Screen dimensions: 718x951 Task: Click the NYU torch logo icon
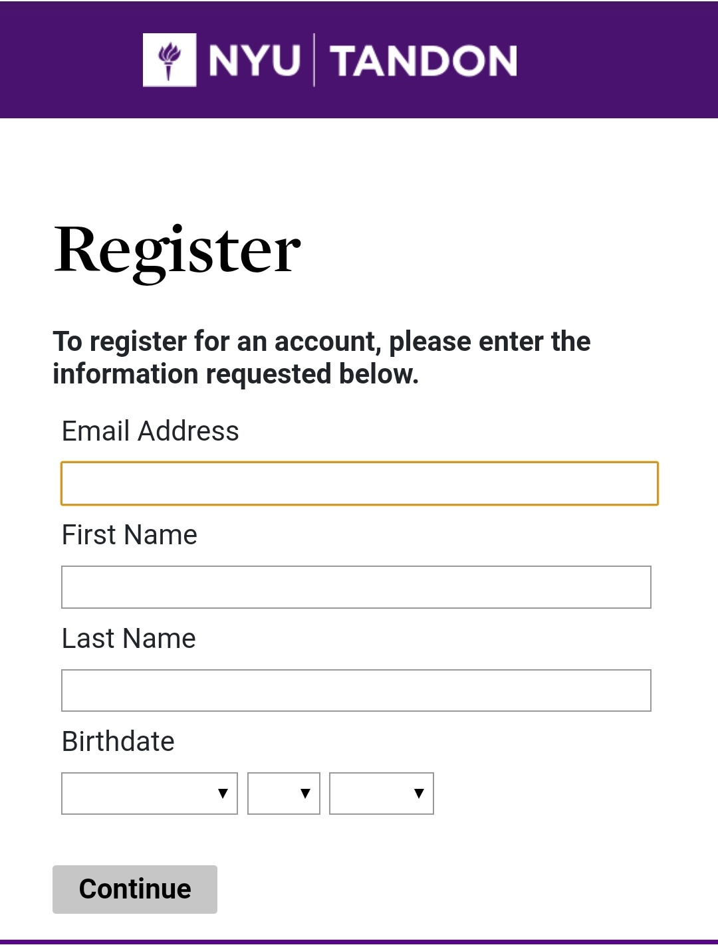170,60
